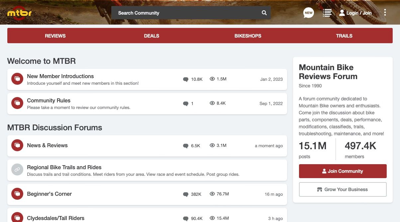Click the 'a moment ago' timestamp

point(269,146)
